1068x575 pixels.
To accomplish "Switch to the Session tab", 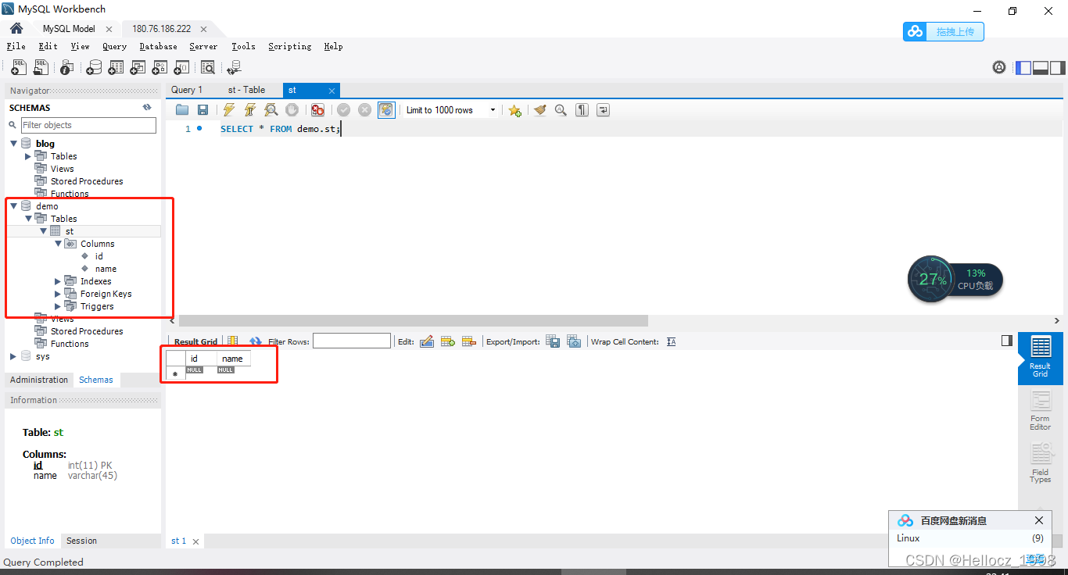I will pyautogui.click(x=81, y=541).
